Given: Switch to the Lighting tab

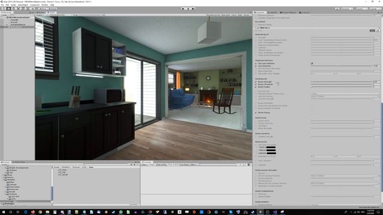Looking at the screenshot, I should pyautogui.click(x=272, y=13).
